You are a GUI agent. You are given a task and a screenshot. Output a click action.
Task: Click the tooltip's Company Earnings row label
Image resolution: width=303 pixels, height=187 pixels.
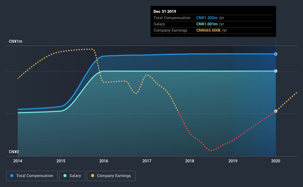tap(171, 30)
